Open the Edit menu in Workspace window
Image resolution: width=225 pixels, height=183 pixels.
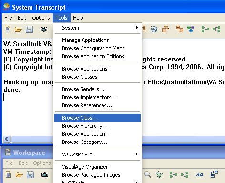23,163
